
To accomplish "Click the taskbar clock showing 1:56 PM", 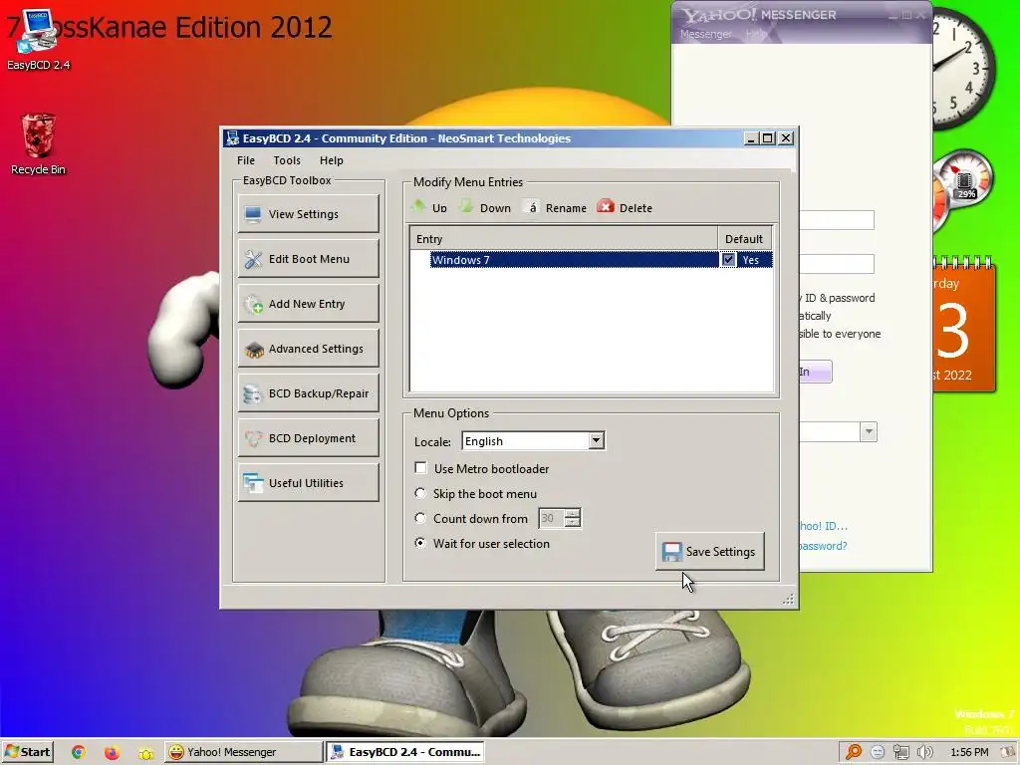I will (x=969, y=752).
